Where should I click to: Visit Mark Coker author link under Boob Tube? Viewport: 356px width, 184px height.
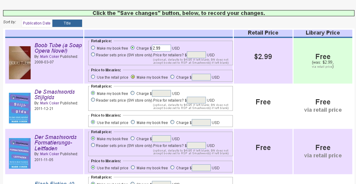(x=50, y=57)
